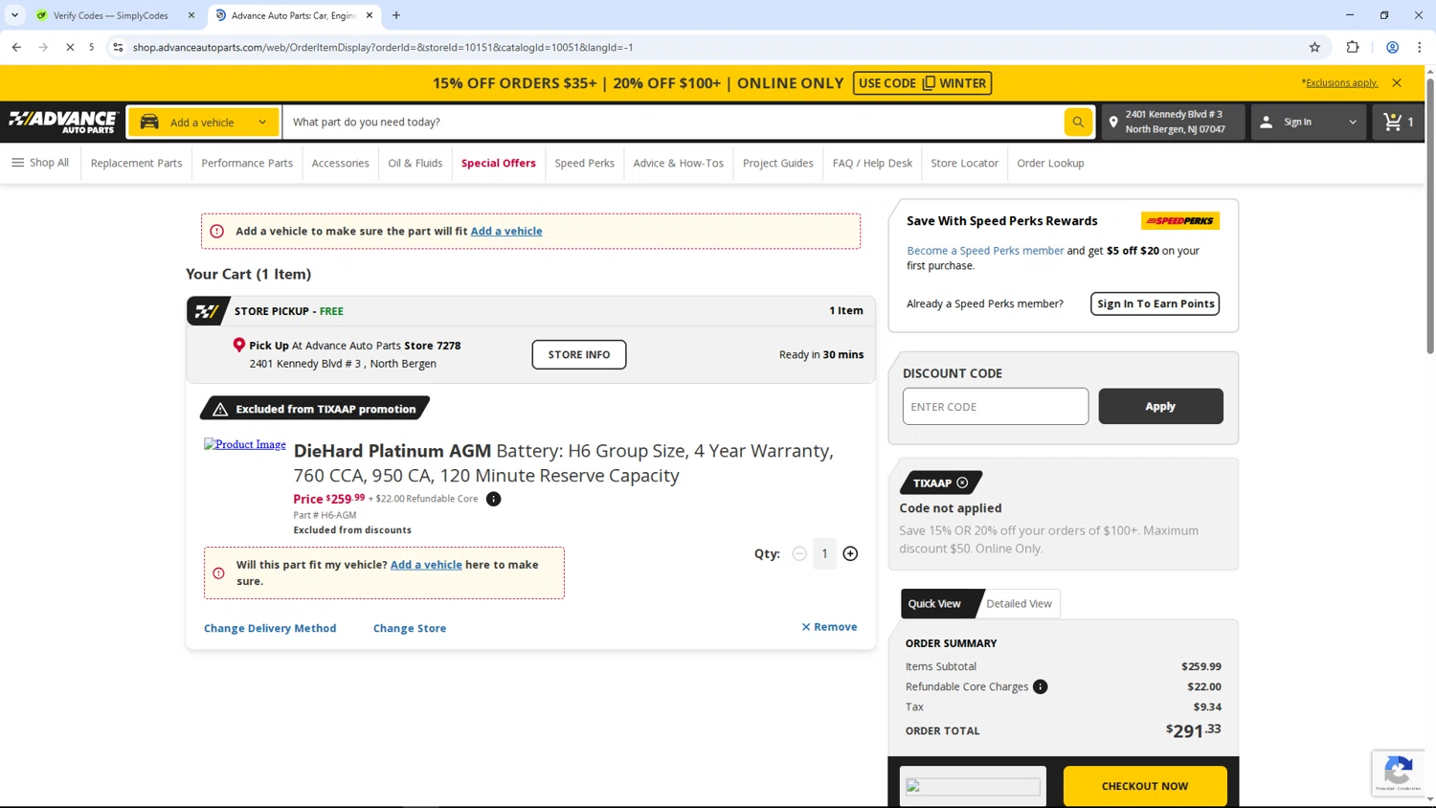
Task: Click the Sign In person icon
Action: point(1266,122)
